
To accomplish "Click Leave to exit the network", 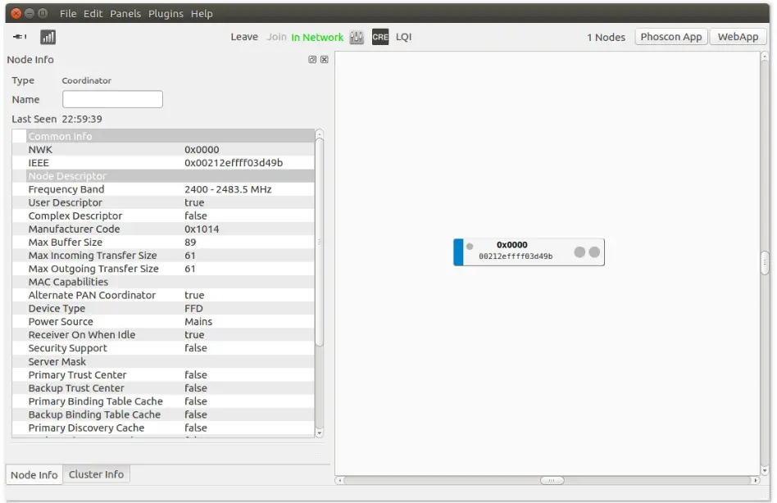I will pyautogui.click(x=243, y=37).
